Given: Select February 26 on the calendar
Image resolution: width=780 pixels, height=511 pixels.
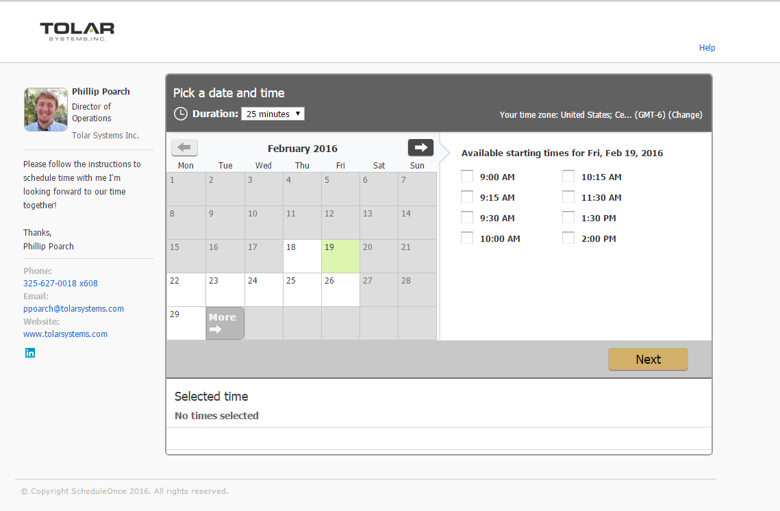Looking at the screenshot, I should (341, 290).
